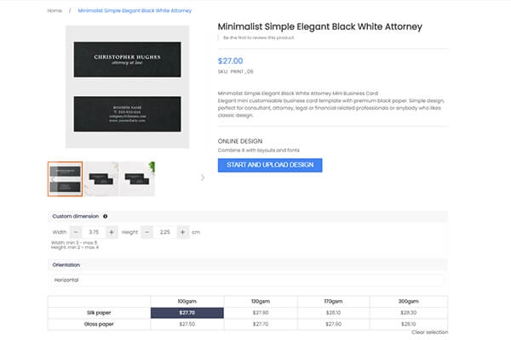Select the second product thumbnail

(100, 178)
